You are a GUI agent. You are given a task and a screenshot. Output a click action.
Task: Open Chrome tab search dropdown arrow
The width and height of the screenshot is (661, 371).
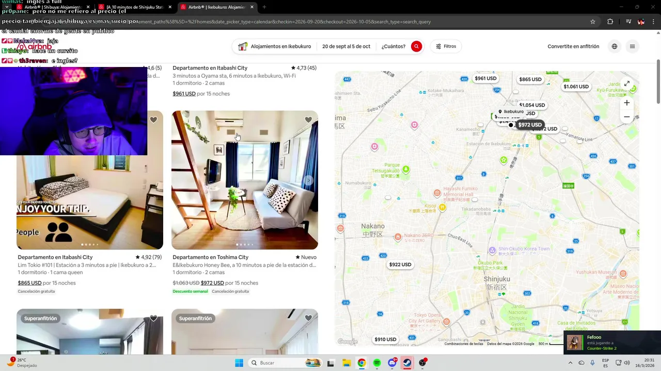coord(7,7)
